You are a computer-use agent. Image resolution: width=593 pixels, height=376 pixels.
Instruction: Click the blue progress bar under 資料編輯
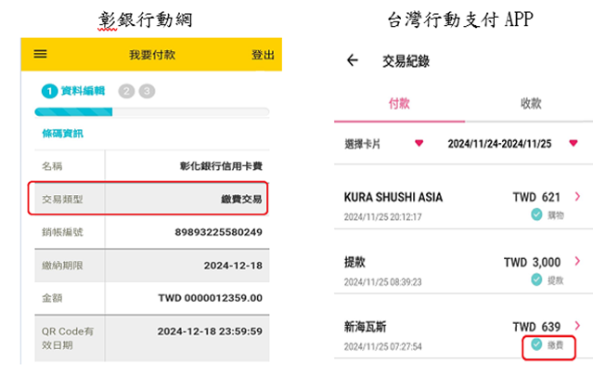click(74, 112)
